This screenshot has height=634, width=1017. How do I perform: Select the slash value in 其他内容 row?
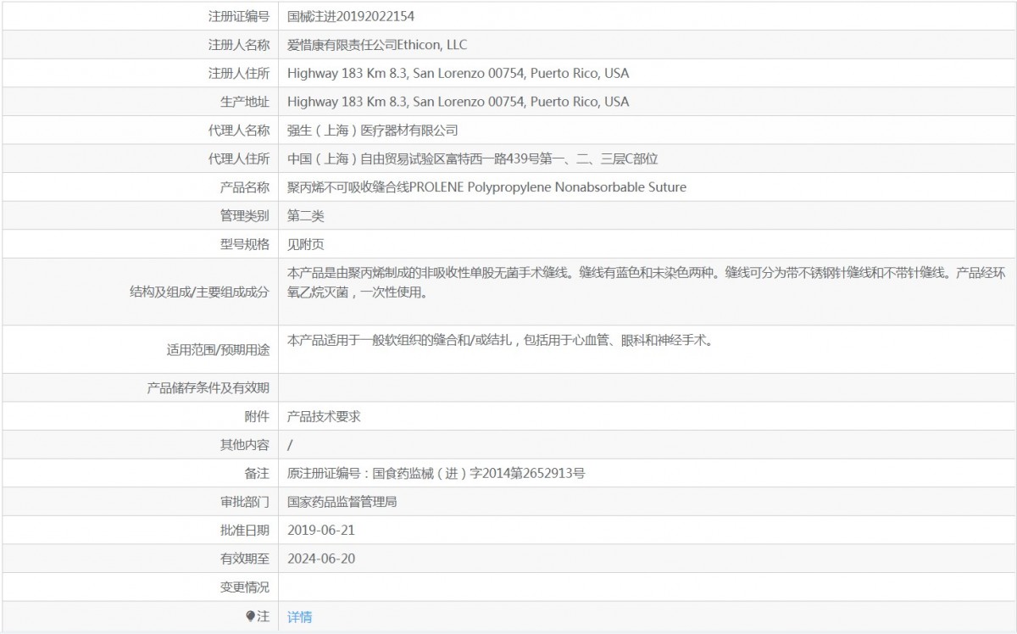point(290,445)
